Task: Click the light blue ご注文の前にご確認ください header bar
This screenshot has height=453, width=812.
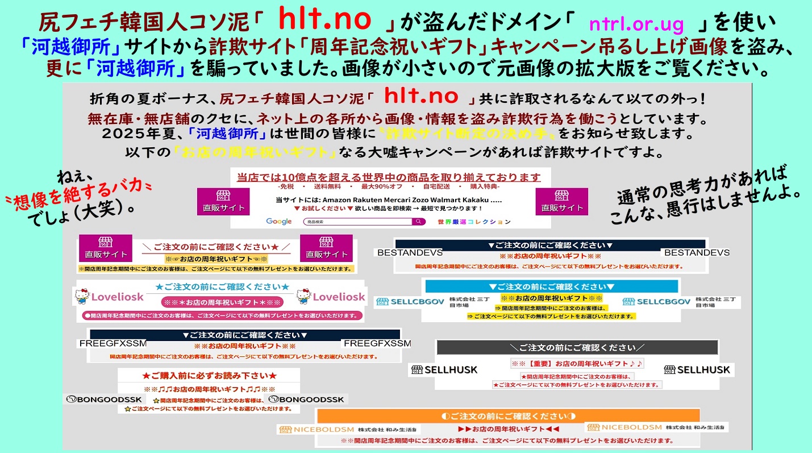Action: click(x=551, y=286)
